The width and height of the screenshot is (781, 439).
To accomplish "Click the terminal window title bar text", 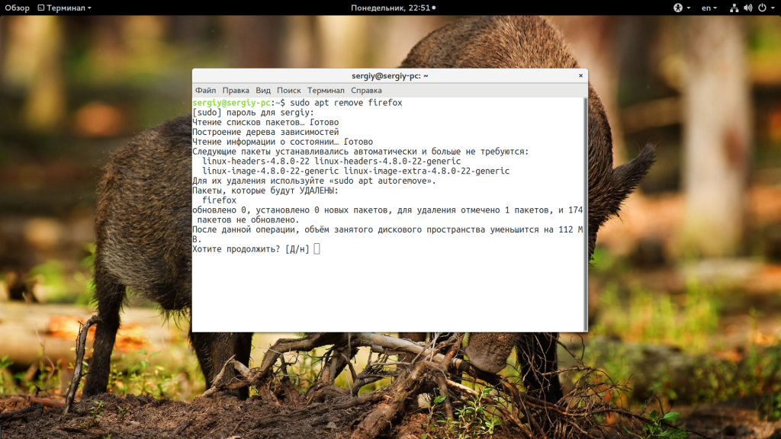I will (x=390, y=75).
